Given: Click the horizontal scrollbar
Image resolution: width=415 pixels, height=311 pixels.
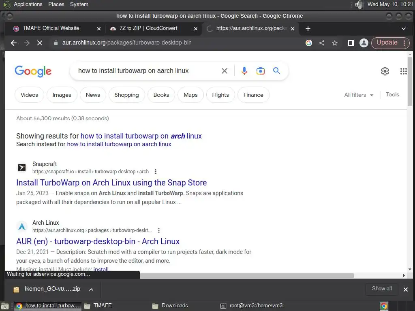Looking at the screenshot, I should 247,275.
